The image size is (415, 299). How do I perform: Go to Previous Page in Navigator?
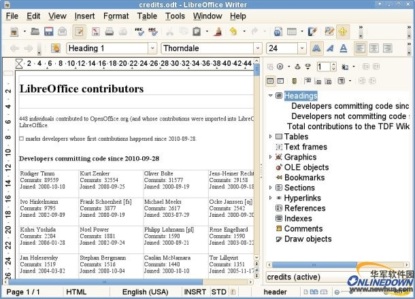click(297, 67)
